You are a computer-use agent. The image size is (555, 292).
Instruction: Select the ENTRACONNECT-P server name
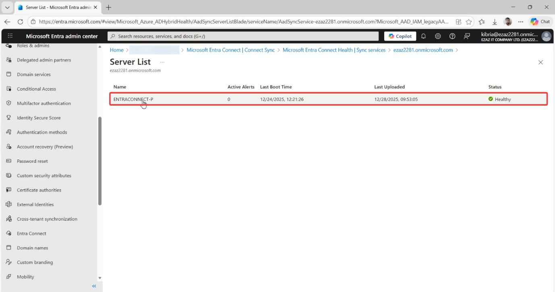pyautogui.click(x=133, y=99)
